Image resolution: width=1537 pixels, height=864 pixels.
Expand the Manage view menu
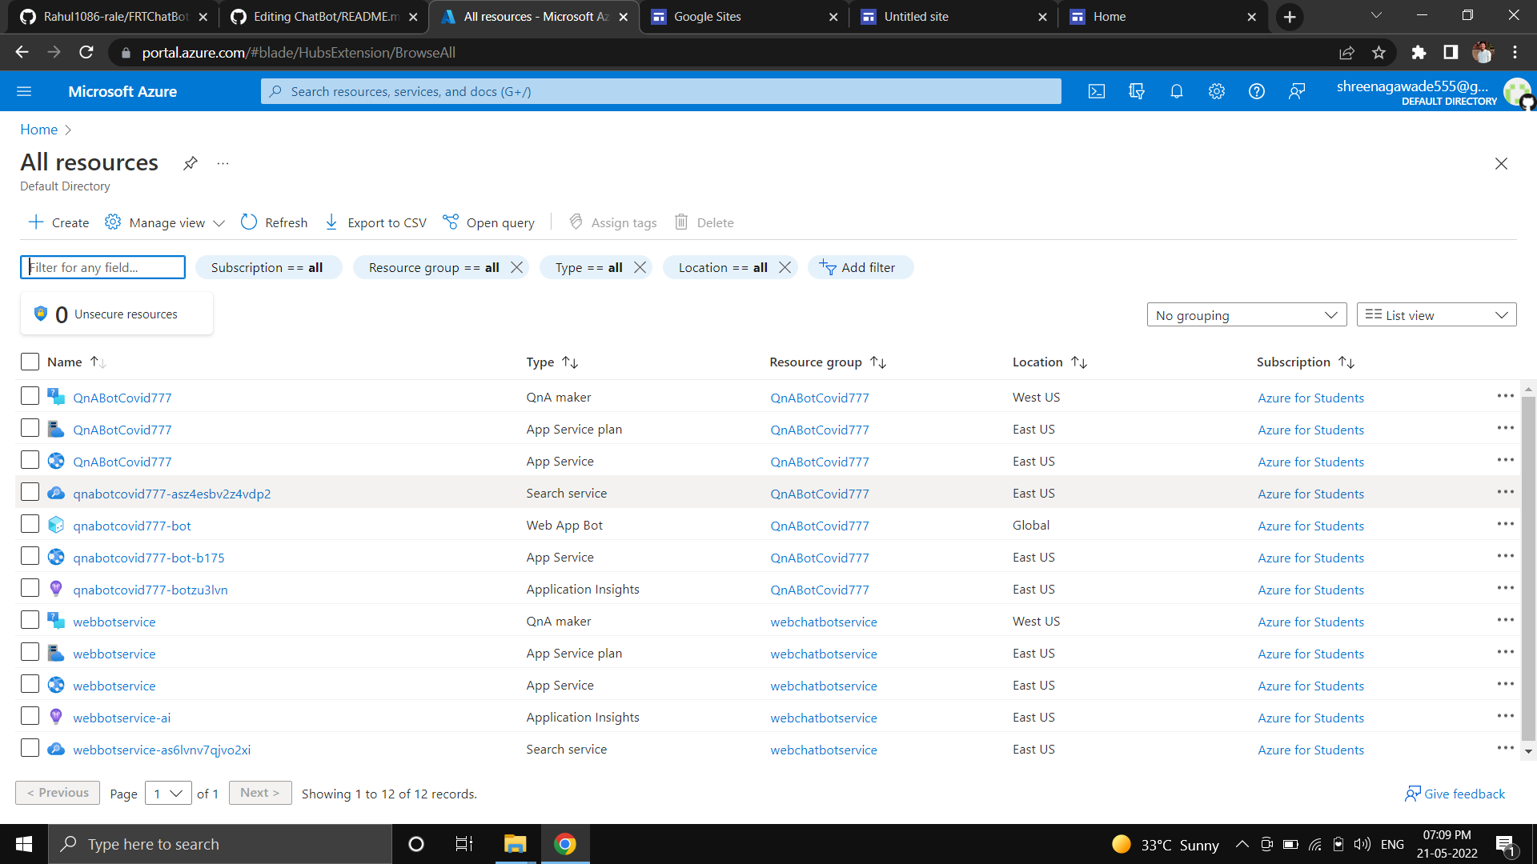point(165,222)
